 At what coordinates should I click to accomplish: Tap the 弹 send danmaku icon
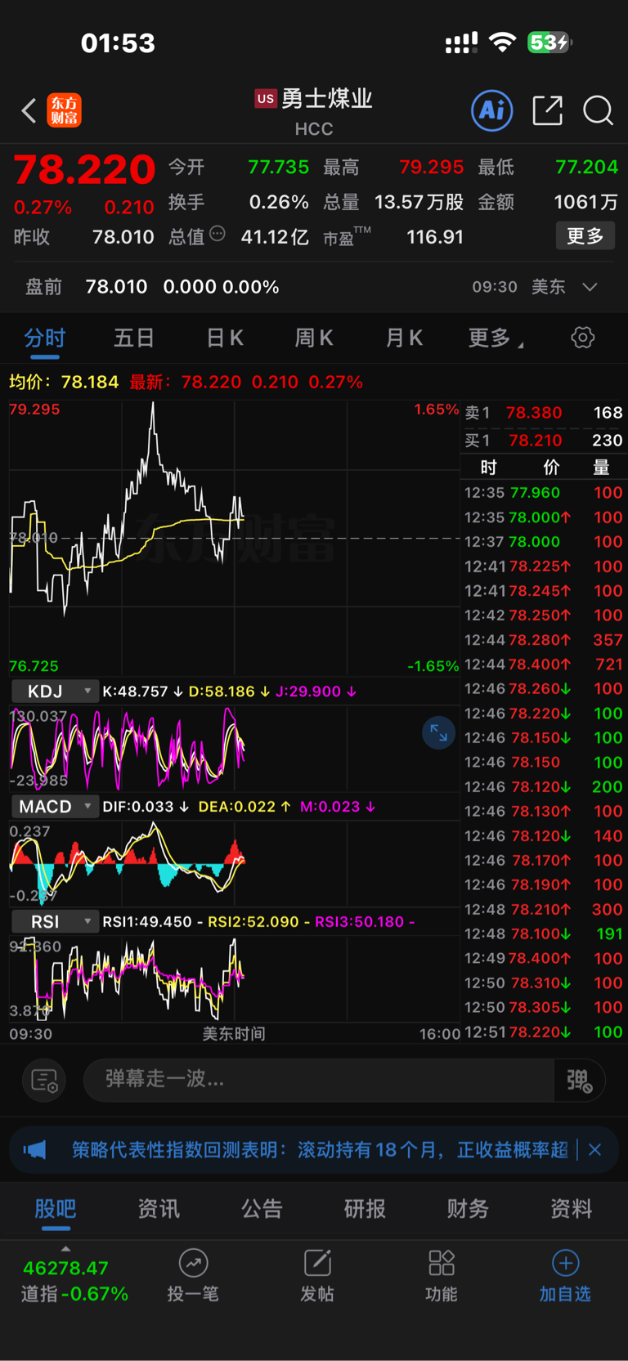click(579, 1081)
